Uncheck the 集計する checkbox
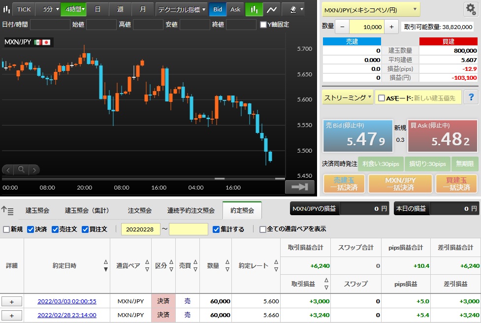 tap(216, 229)
